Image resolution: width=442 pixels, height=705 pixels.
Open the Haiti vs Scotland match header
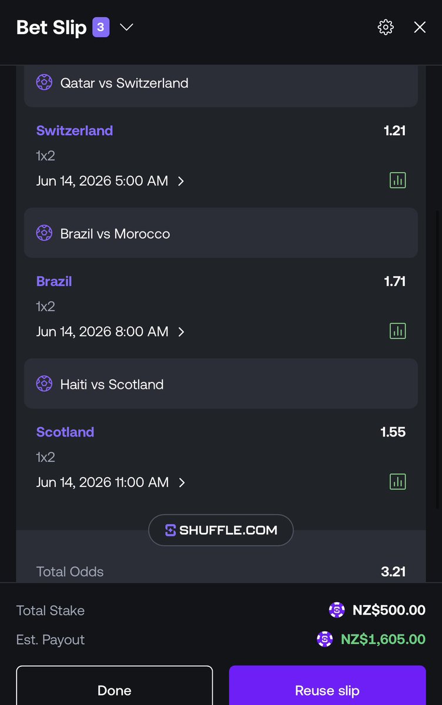click(x=221, y=384)
